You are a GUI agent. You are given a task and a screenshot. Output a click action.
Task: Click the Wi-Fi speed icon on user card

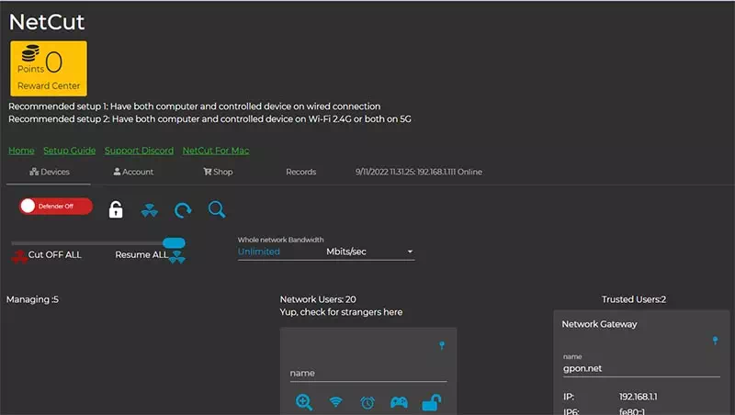335,401
